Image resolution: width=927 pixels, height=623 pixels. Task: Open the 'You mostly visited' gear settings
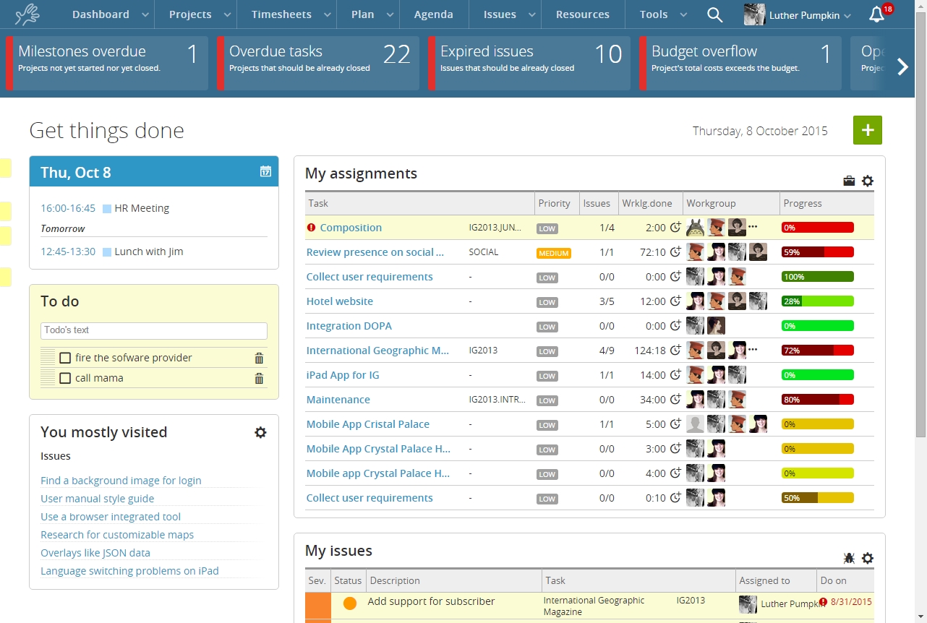coord(260,432)
